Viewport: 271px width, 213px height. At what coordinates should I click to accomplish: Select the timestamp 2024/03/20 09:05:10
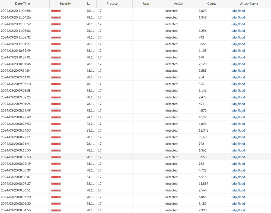16,84
